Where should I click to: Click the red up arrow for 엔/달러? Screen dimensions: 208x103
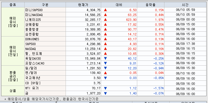(105, 73)
